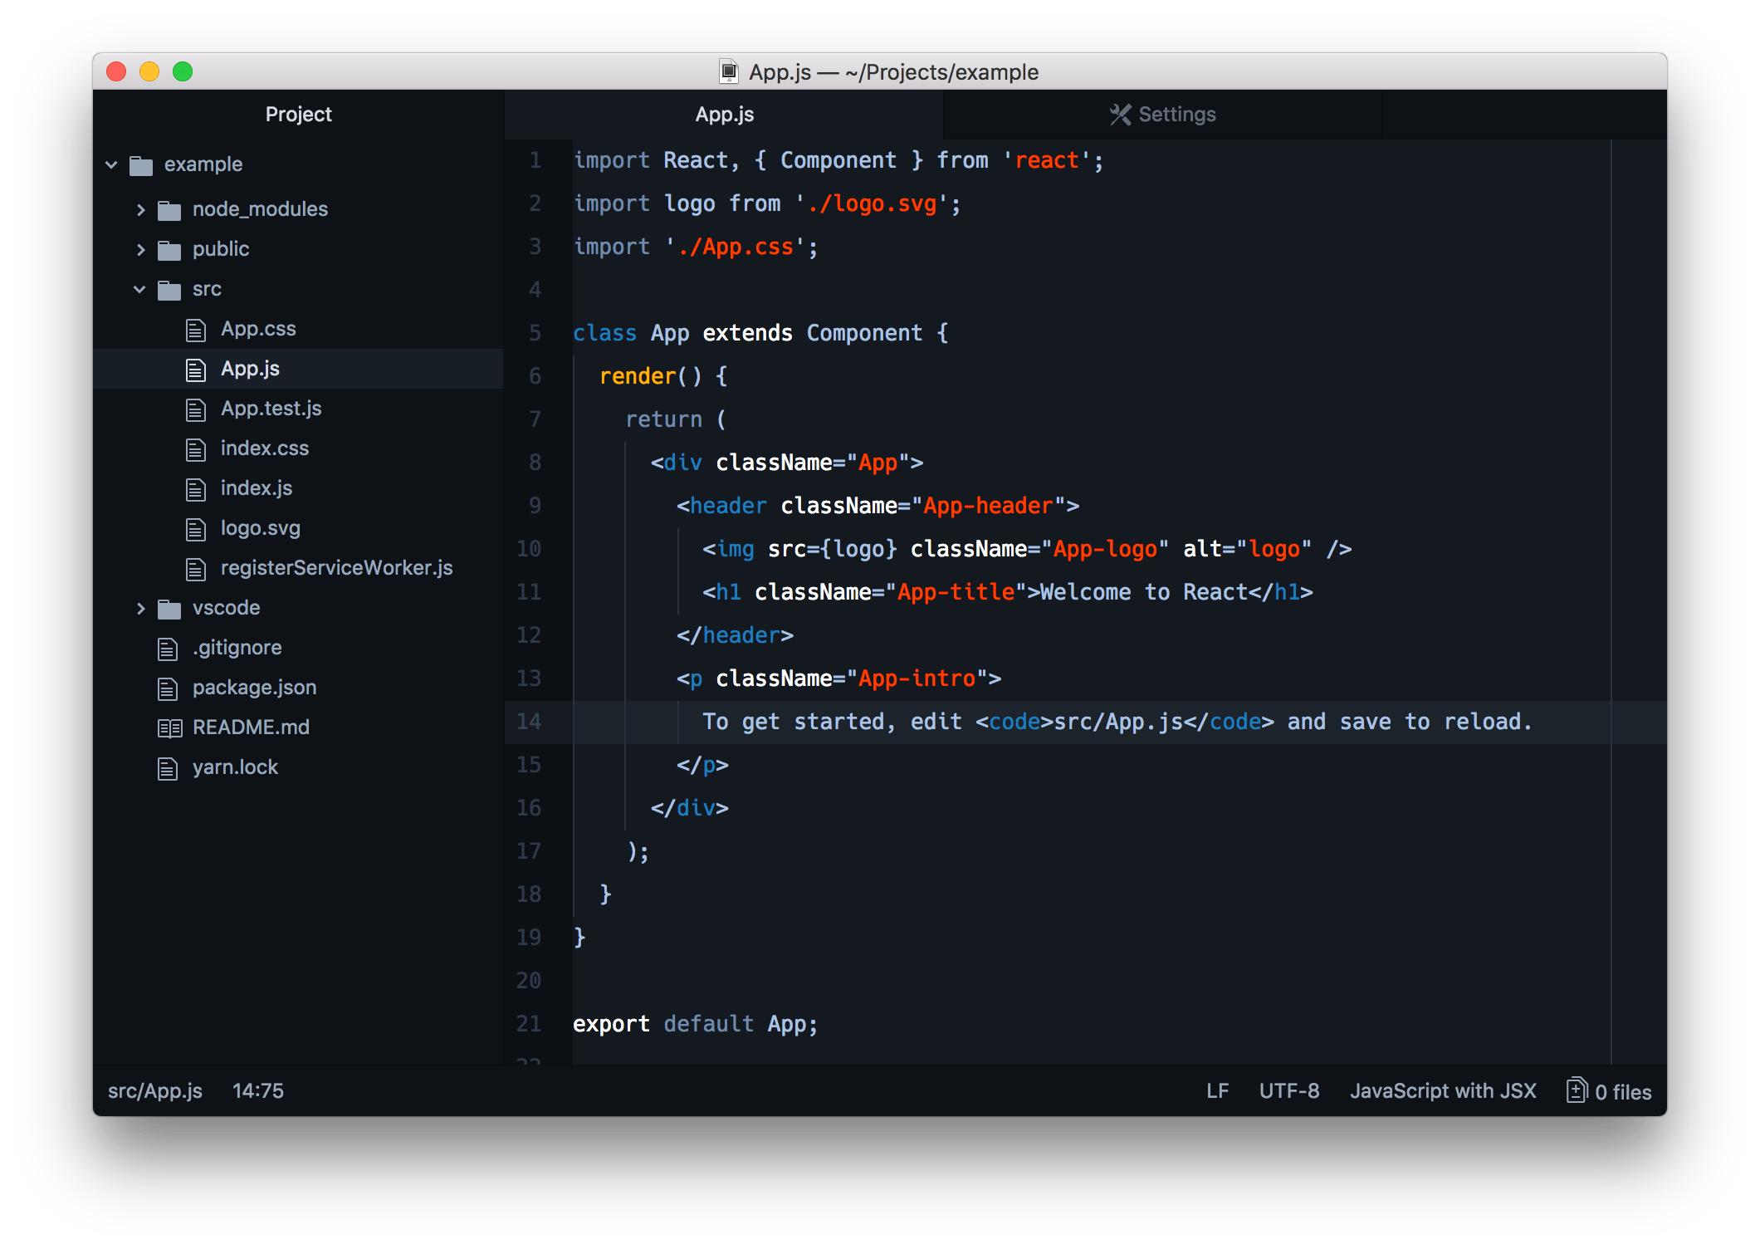Expand the public folder
The width and height of the screenshot is (1760, 1249).
(x=141, y=249)
